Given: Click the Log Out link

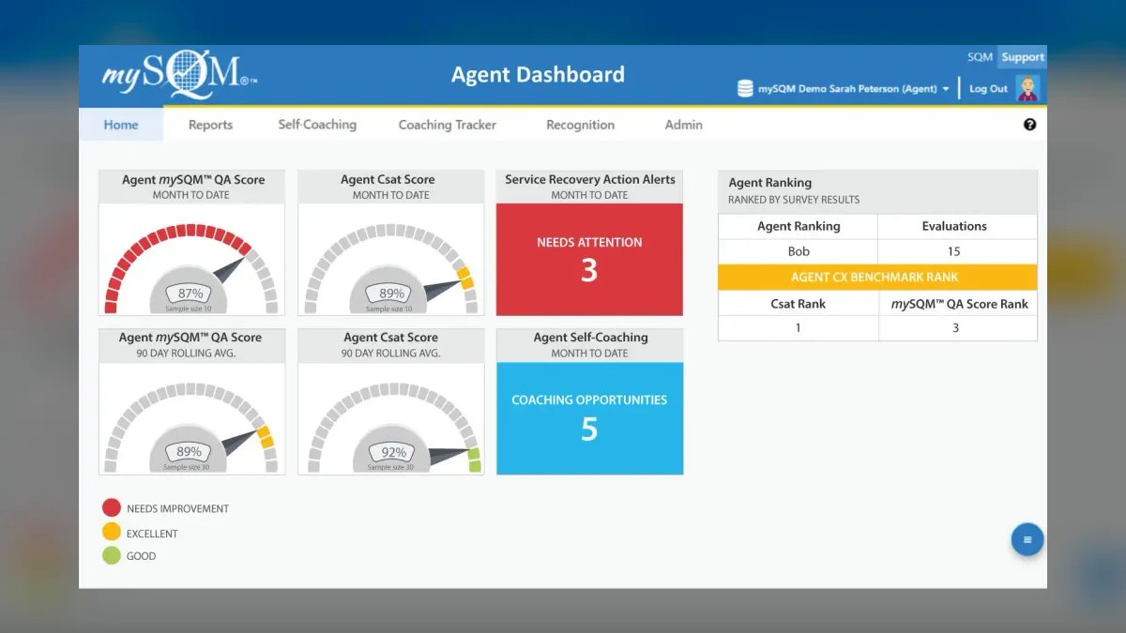Looking at the screenshot, I should 988,89.
